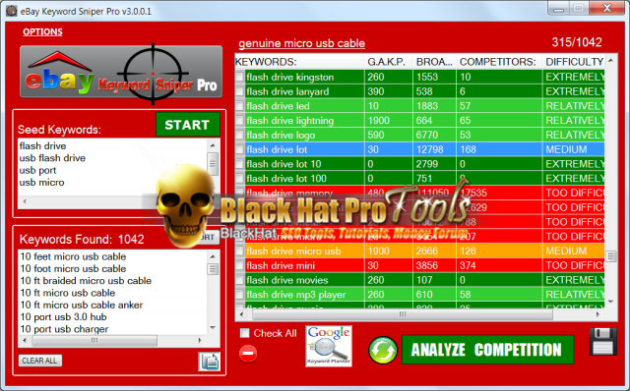The image size is (630, 391).
Task: Click results table up scroll arrow
Action: [x=610, y=60]
